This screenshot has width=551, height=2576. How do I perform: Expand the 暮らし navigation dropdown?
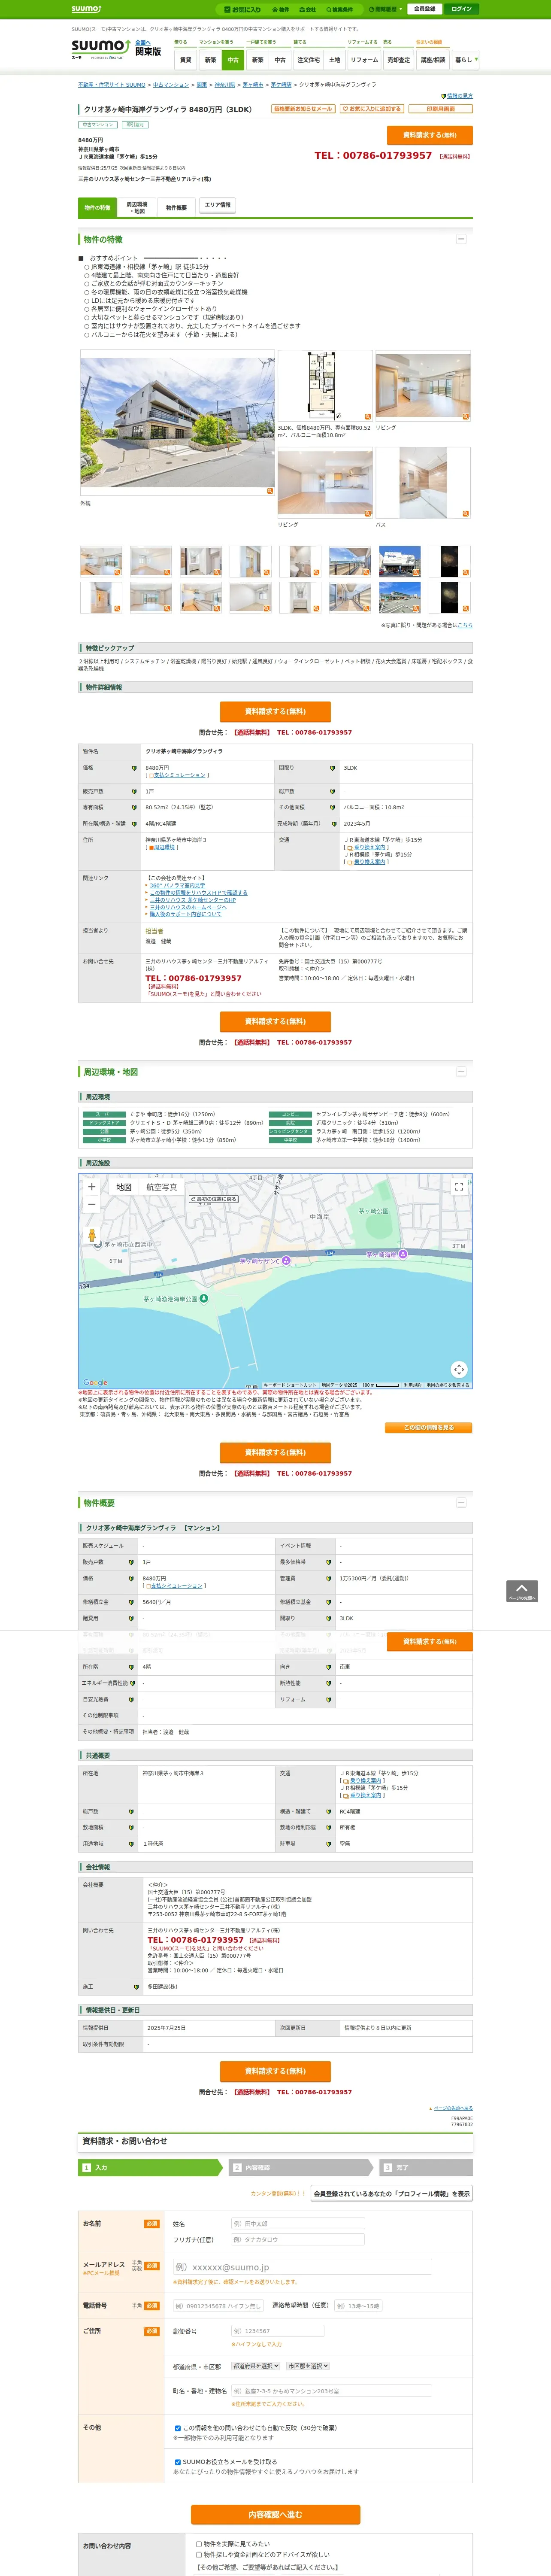click(465, 60)
